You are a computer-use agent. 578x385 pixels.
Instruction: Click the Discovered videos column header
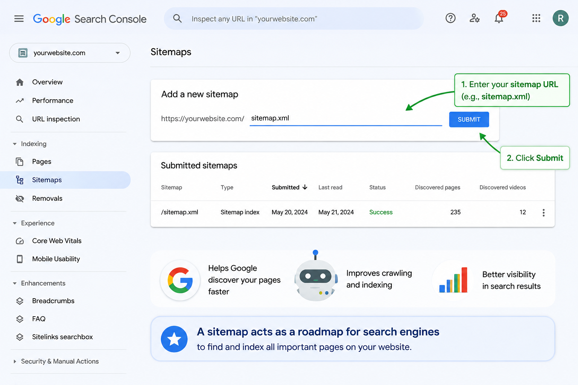[x=503, y=187]
